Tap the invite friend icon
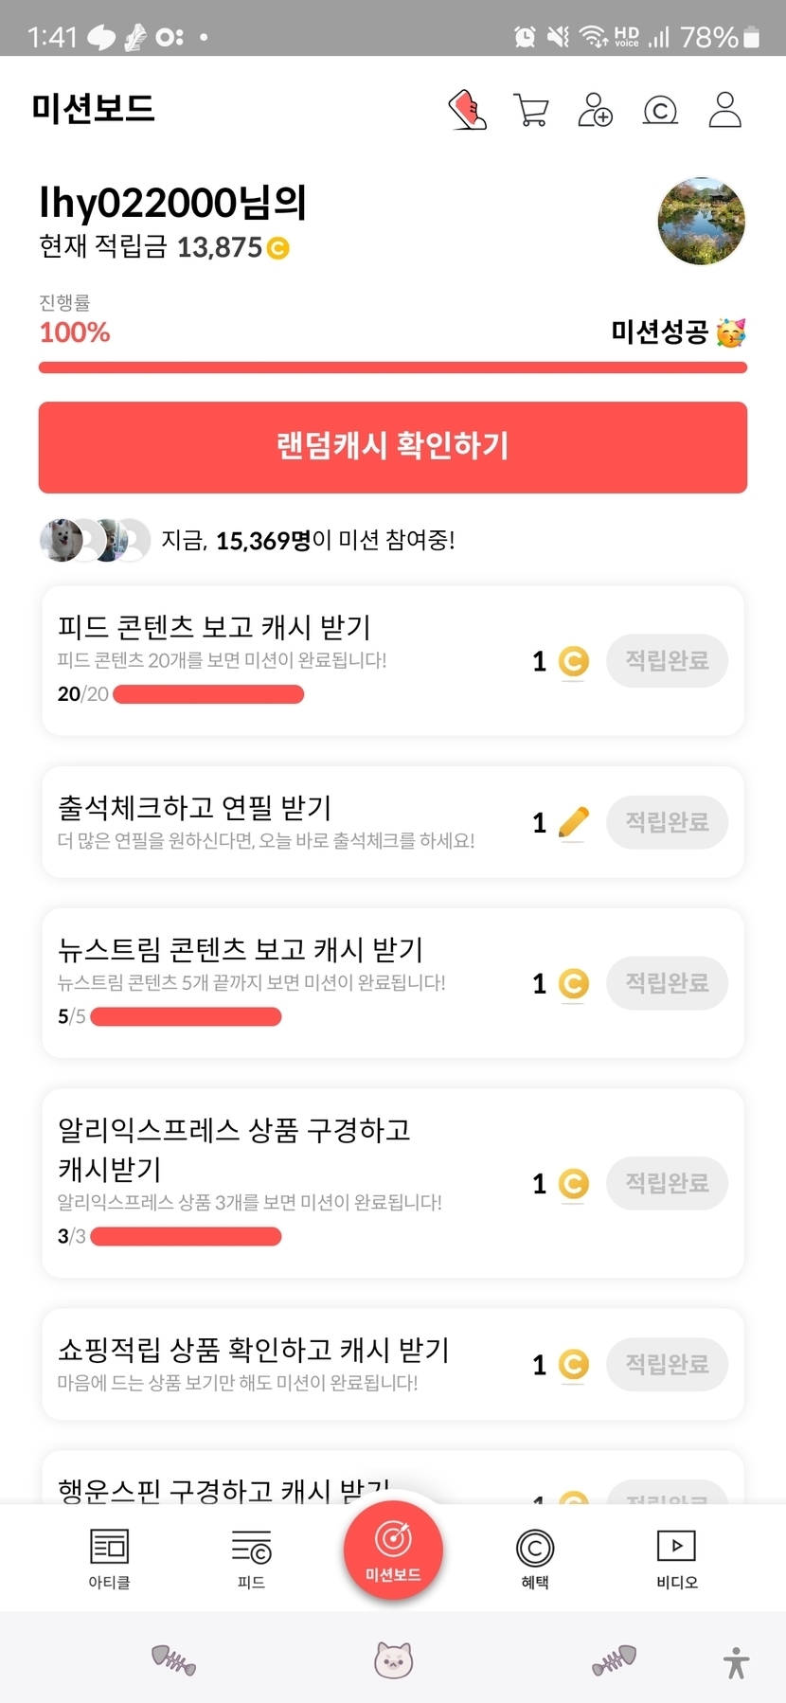Viewport: 786px width, 1703px height. point(596,110)
